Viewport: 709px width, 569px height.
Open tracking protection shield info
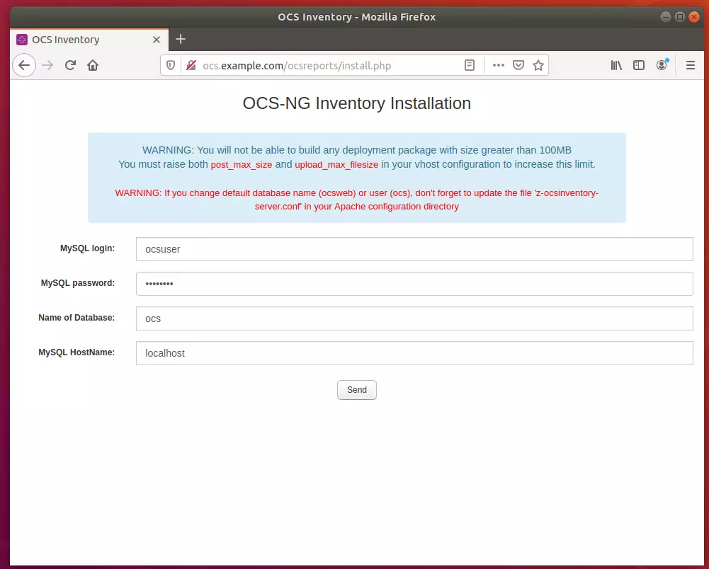click(x=171, y=66)
